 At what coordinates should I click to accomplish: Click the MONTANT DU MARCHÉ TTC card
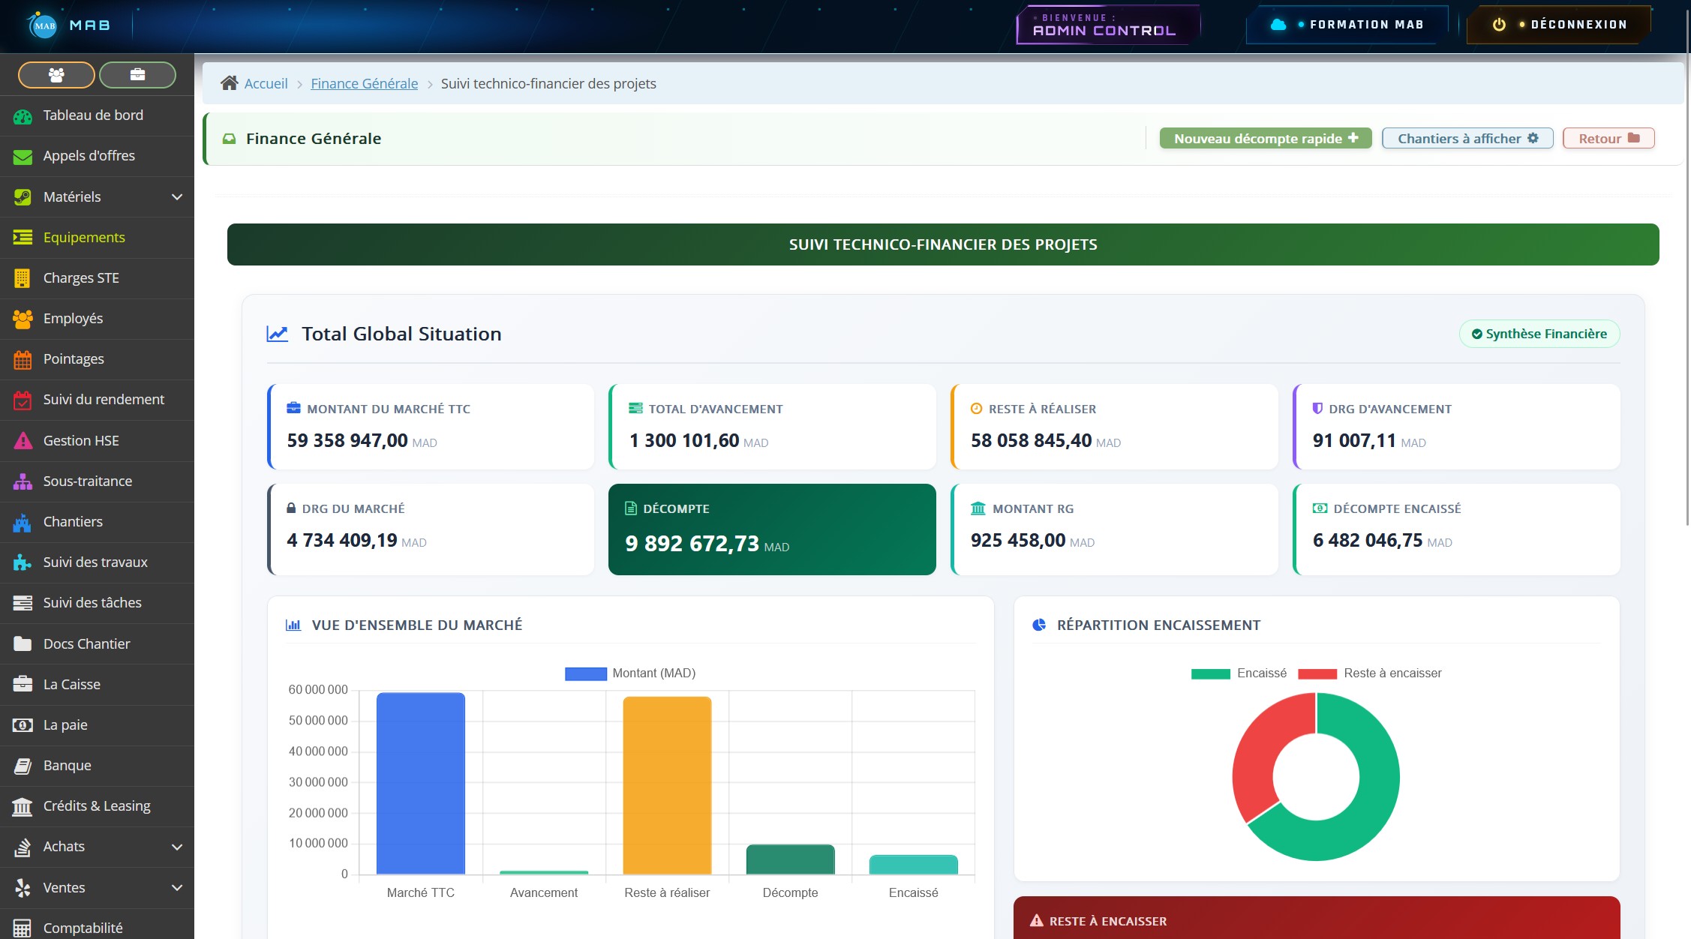[x=431, y=427]
